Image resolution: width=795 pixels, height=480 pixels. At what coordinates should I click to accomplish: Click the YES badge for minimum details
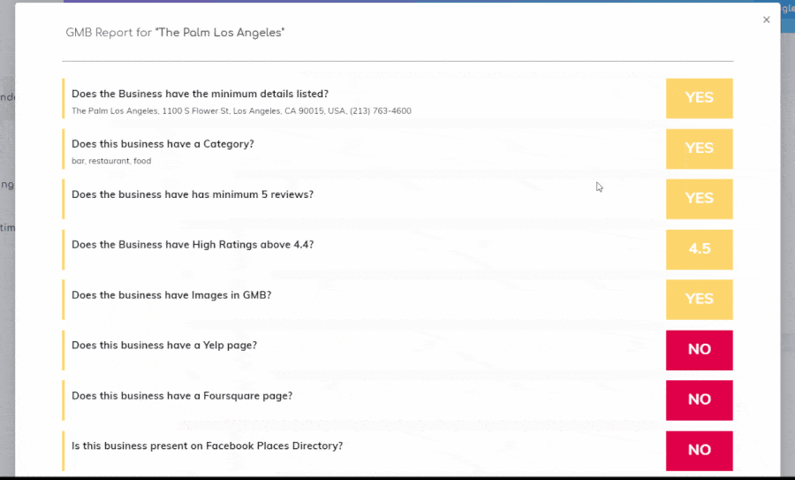point(699,98)
